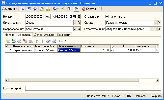
Task: Click the cancel posting icon
Action: click(48, 9)
